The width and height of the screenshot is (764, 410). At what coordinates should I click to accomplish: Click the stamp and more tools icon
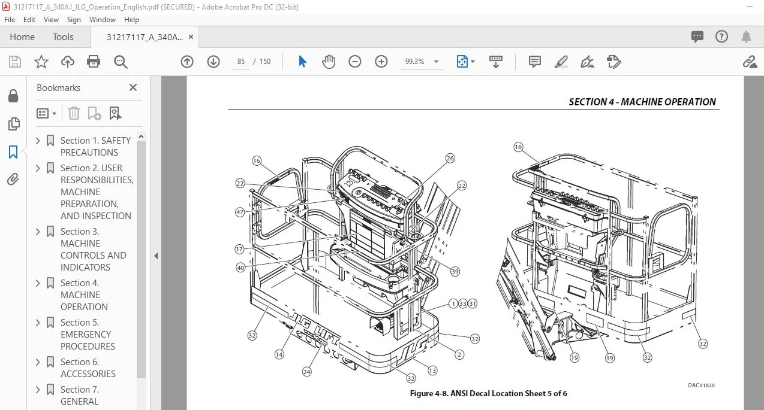pyautogui.click(x=613, y=62)
